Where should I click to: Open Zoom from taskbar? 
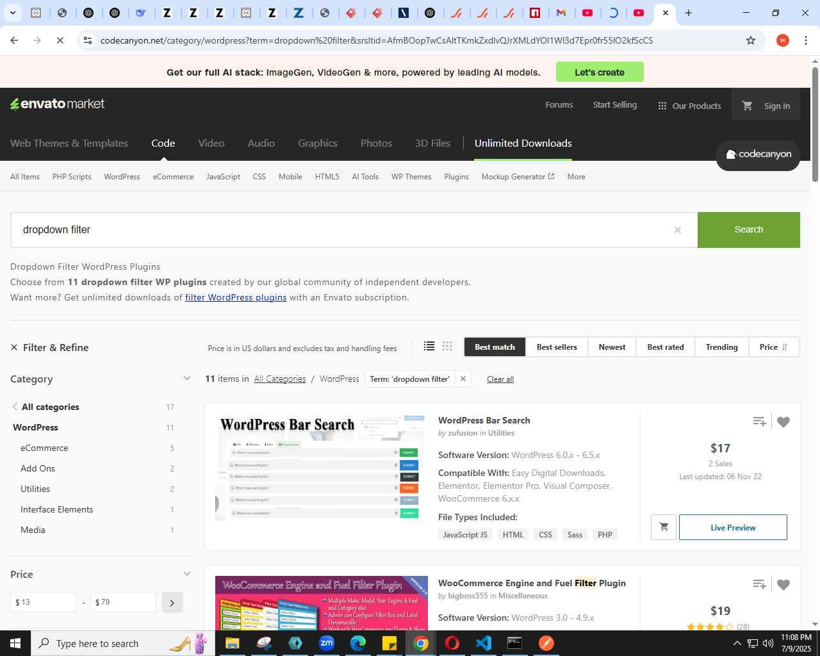(x=327, y=643)
